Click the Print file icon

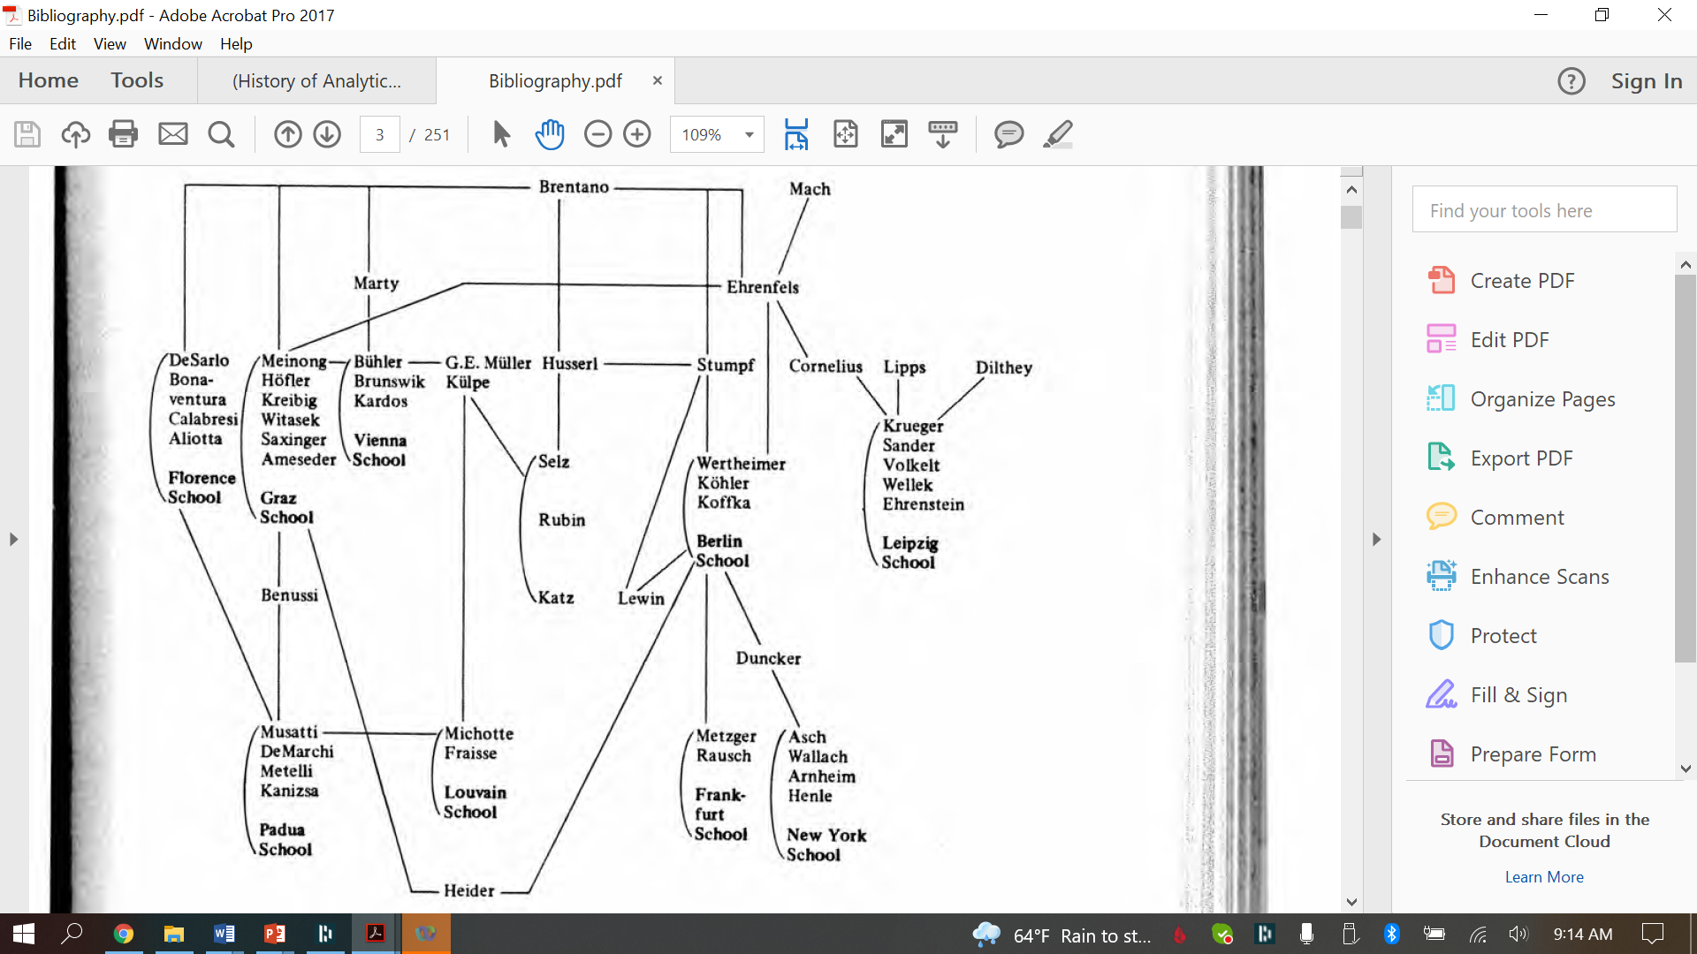(x=123, y=134)
